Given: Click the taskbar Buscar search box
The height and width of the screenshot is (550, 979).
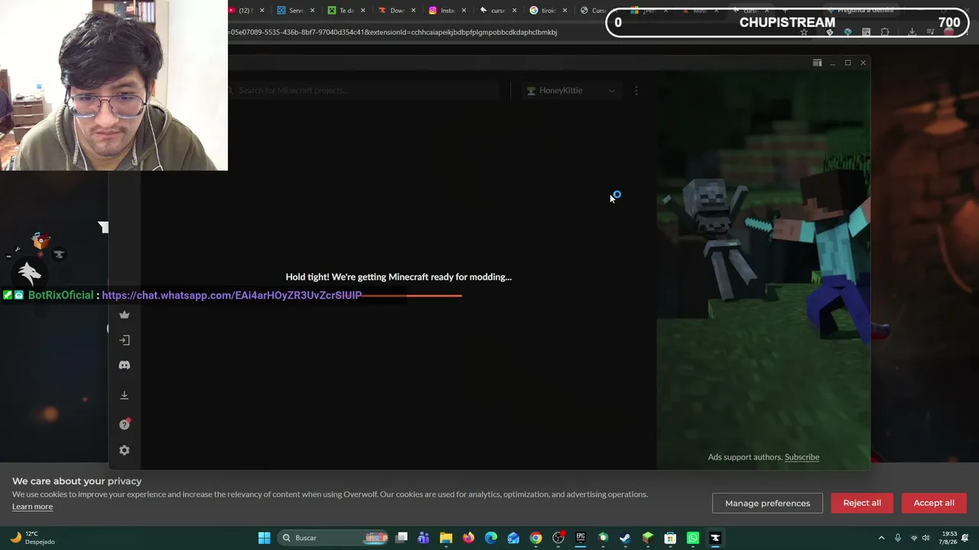Looking at the screenshot, I should click(333, 538).
